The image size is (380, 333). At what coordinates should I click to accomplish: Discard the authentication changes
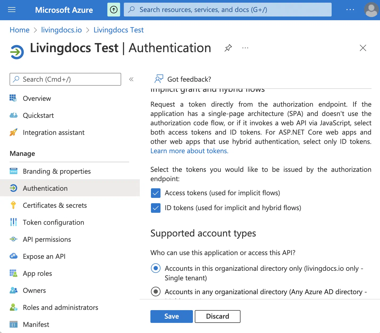[218, 316]
